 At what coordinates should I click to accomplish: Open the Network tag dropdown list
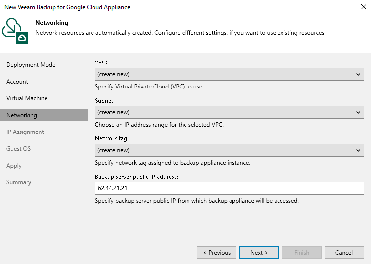pyautogui.click(x=229, y=150)
